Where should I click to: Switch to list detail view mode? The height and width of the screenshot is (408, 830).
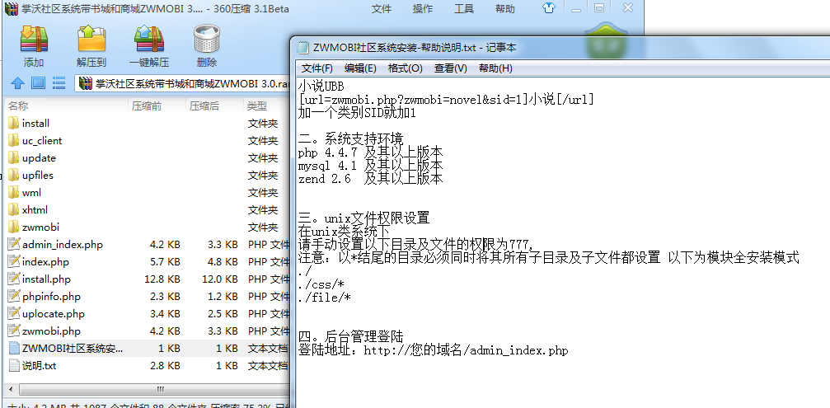click(x=59, y=83)
